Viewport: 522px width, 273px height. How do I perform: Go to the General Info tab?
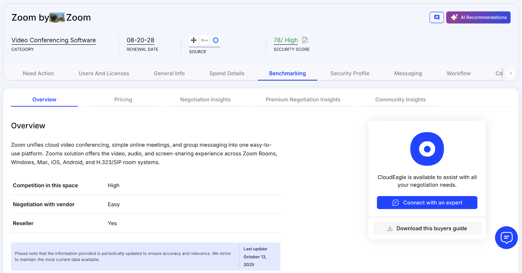[169, 73]
